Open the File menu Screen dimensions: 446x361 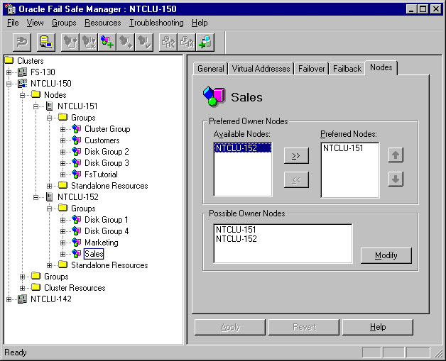point(13,23)
